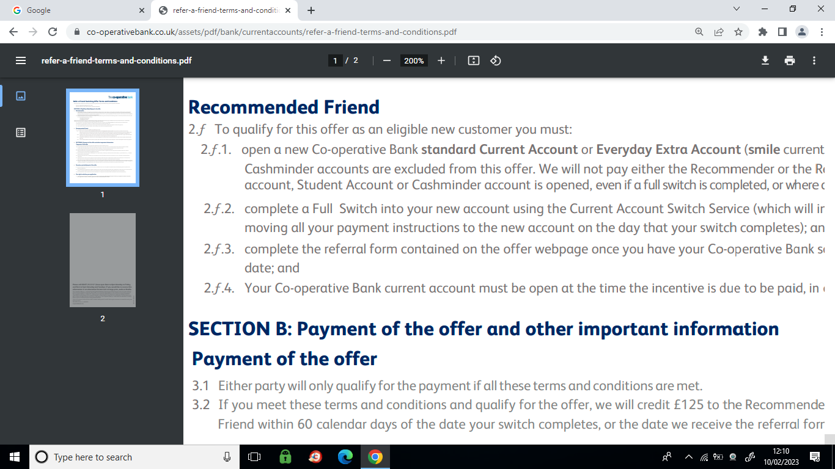Click the 2.f.3 referral form clause
The height and width of the screenshot is (469, 835).
point(514,258)
